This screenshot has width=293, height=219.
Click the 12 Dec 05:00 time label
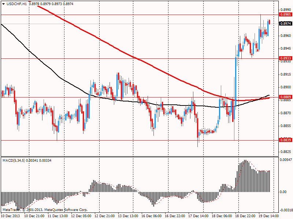click(81, 216)
